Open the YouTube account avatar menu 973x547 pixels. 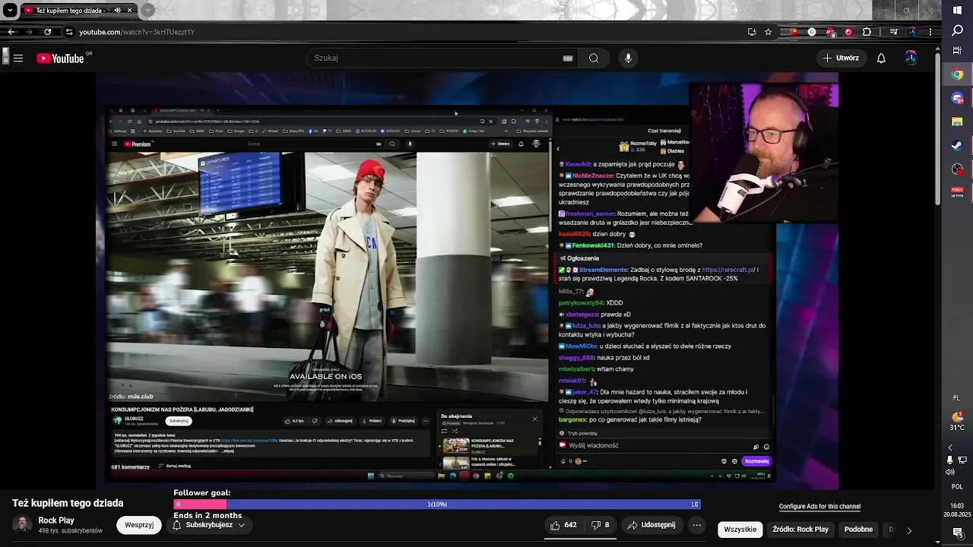pyautogui.click(x=911, y=58)
